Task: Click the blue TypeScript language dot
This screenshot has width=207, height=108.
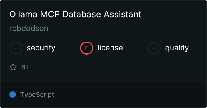Action: 13,94
